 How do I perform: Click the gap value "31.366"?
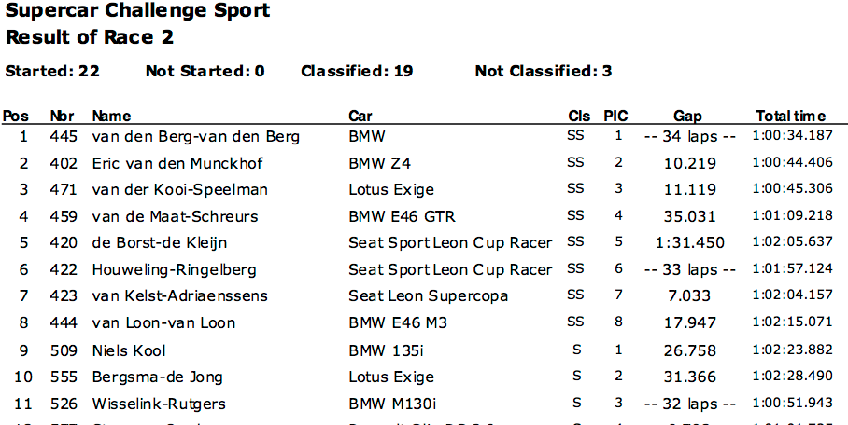coord(691,377)
